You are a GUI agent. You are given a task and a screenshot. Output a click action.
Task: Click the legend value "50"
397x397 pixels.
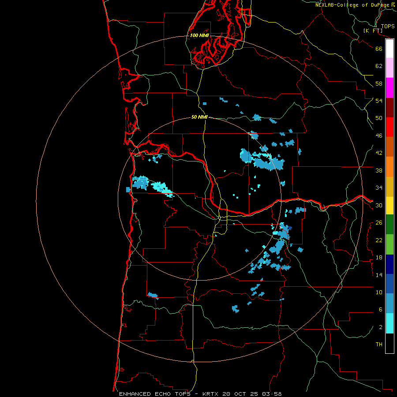click(379, 118)
